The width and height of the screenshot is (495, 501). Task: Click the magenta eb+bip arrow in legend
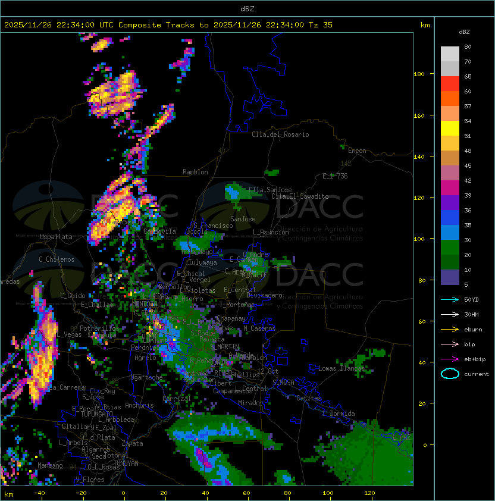[x=450, y=359]
